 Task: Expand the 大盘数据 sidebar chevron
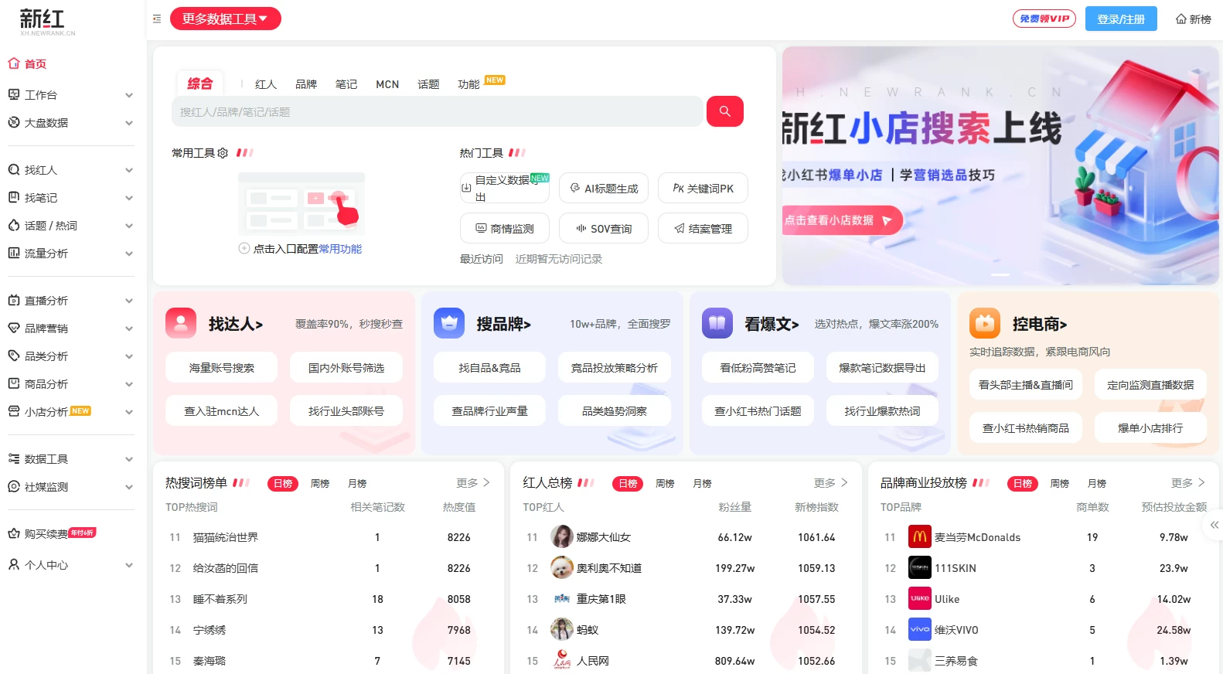tap(129, 123)
